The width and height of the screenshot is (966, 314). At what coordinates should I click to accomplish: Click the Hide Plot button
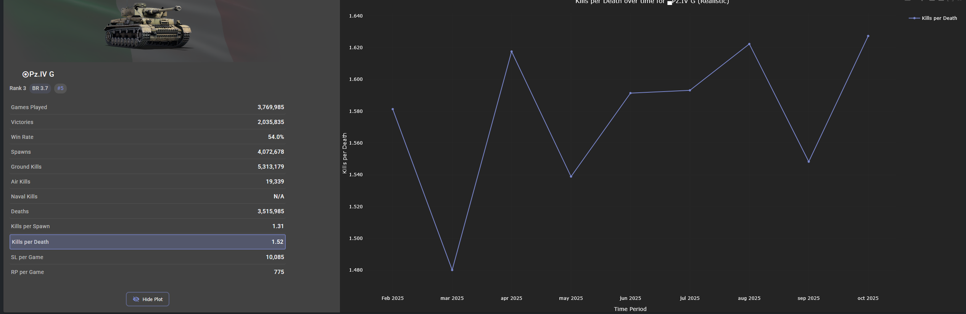click(x=148, y=299)
